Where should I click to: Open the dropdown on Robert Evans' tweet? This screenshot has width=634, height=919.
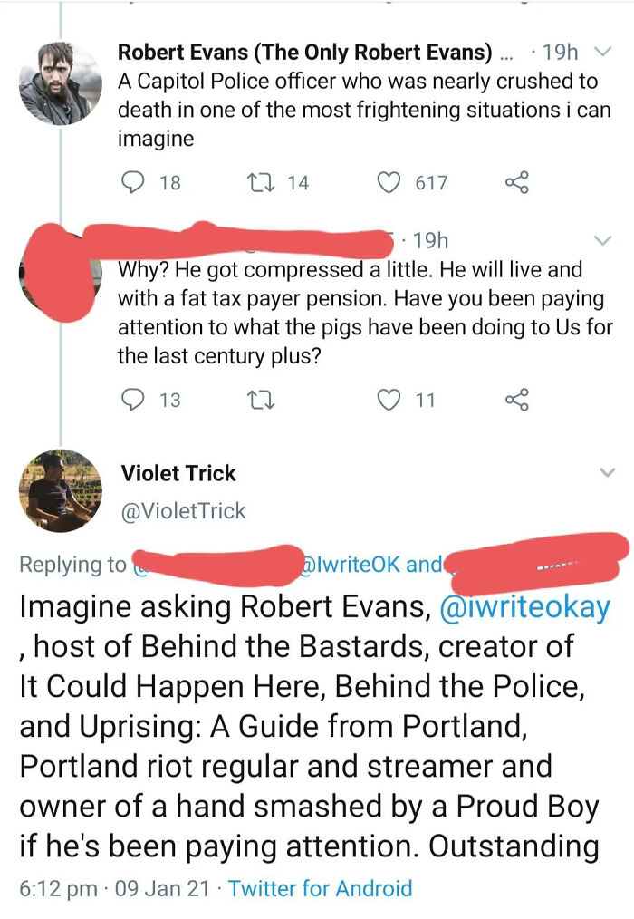[x=602, y=52]
